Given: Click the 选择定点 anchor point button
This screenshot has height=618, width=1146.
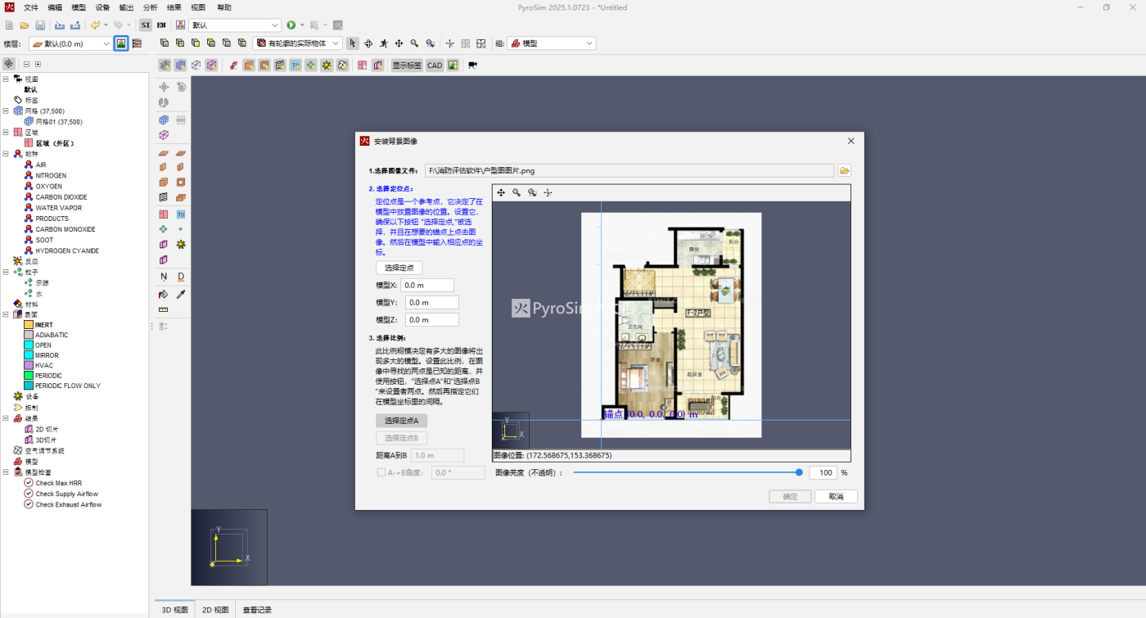Looking at the screenshot, I should [x=399, y=268].
